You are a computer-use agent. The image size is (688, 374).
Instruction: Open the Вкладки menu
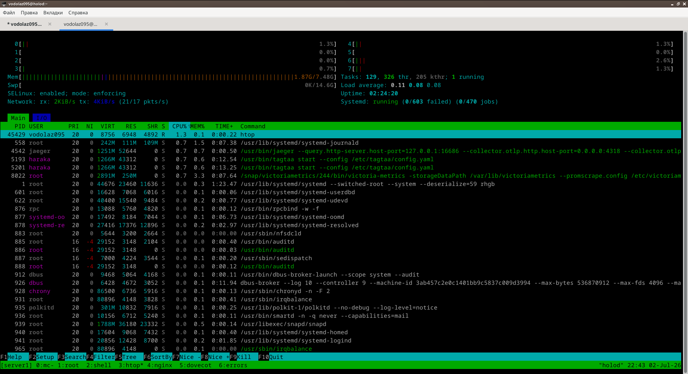click(x=53, y=13)
